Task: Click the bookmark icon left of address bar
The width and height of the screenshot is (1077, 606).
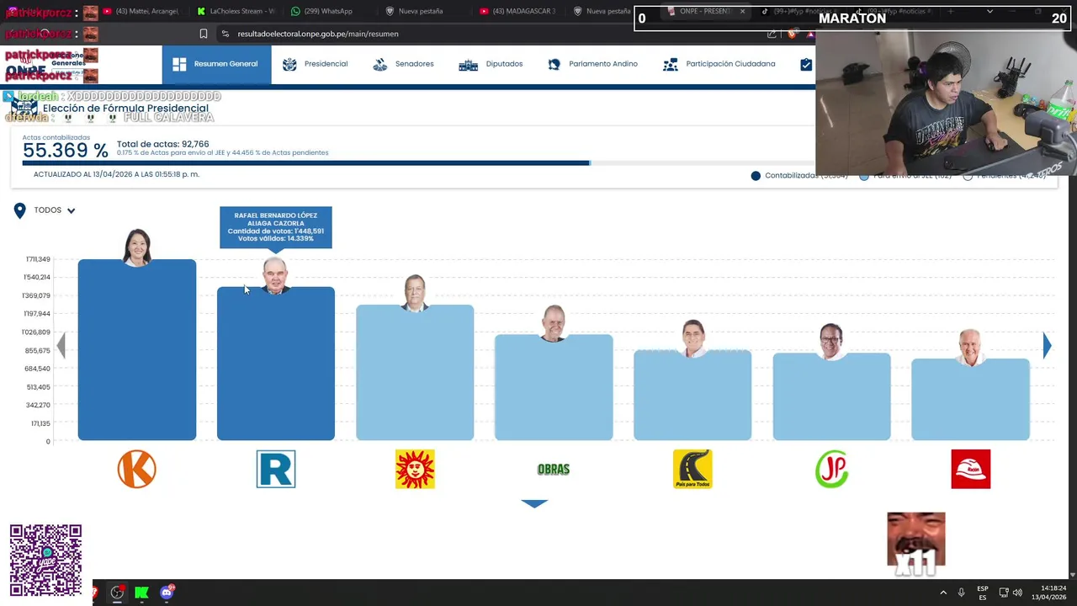Action: click(204, 34)
